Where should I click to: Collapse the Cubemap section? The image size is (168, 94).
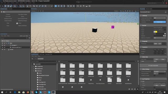pyautogui.click(x=141, y=16)
